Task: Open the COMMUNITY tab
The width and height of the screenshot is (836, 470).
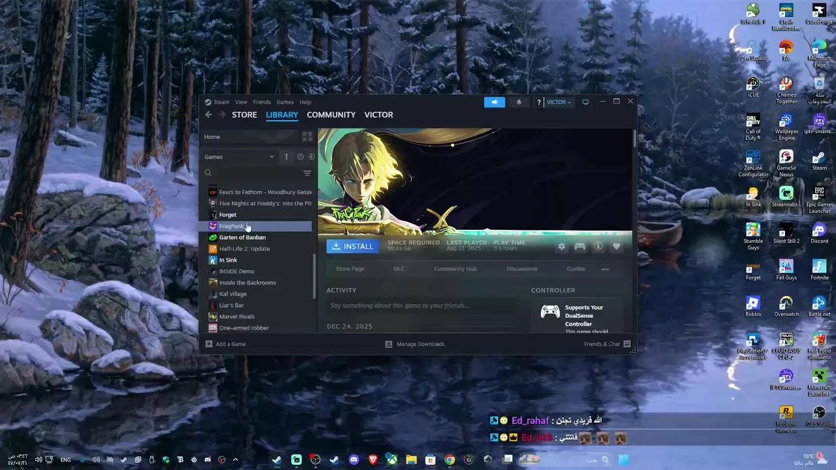Action: (x=331, y=115)
